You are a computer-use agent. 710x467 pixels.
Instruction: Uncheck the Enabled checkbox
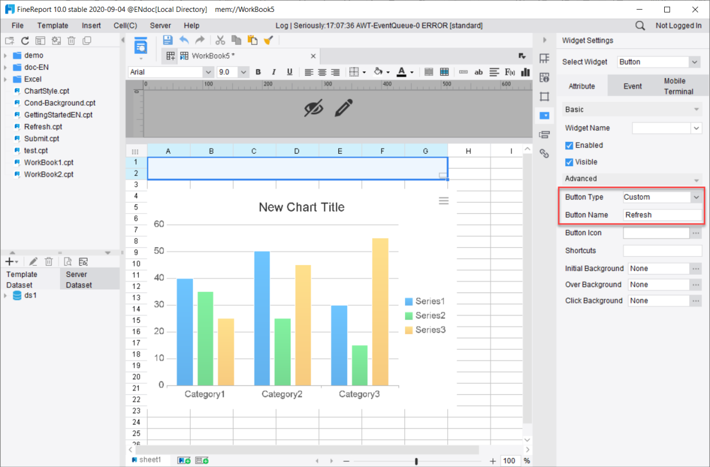point(569,145)
